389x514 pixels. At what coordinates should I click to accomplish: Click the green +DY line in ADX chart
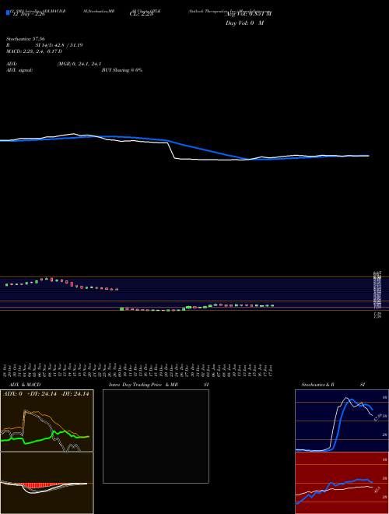45,438
